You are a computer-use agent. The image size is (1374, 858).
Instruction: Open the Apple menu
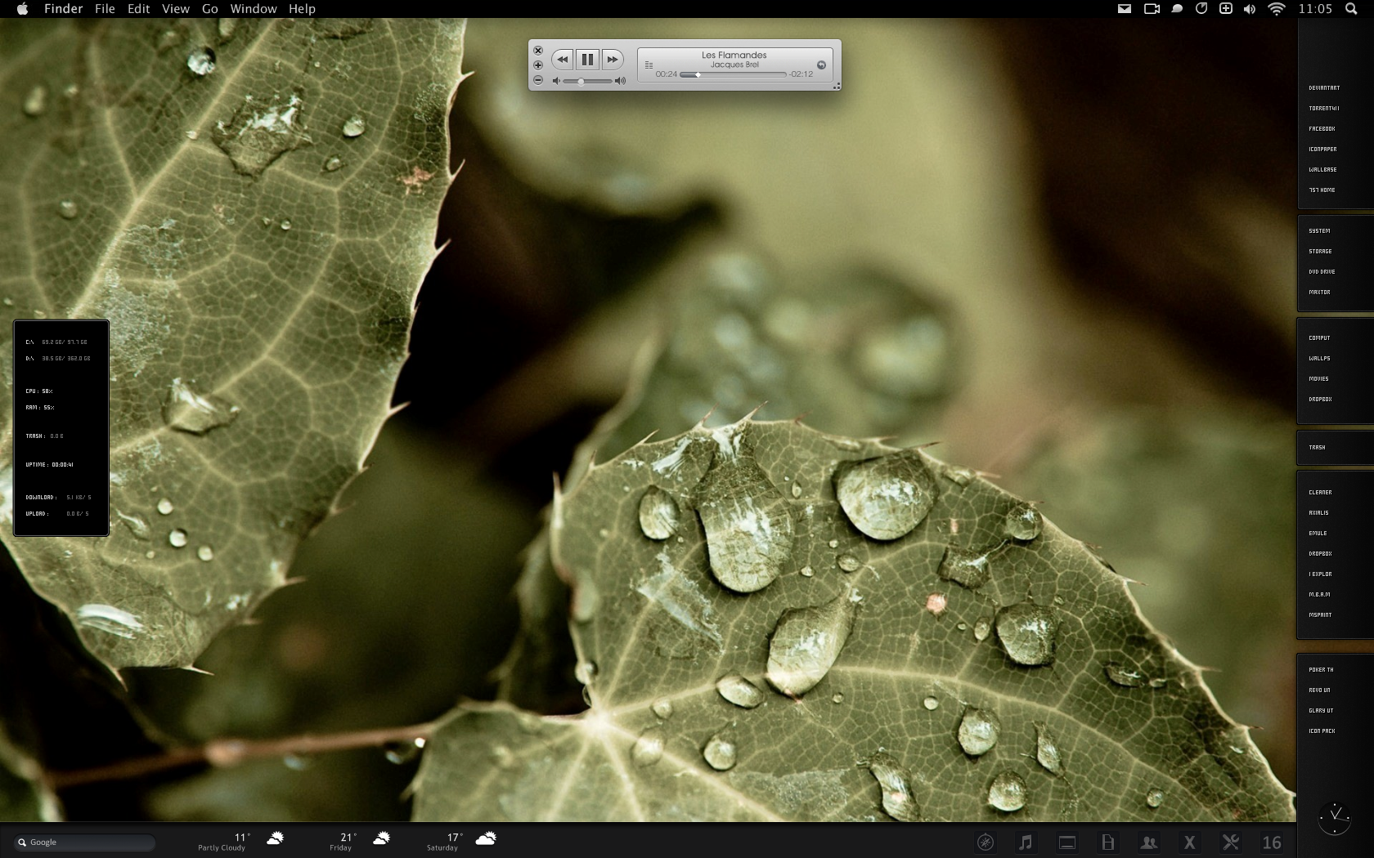(22, 9)
